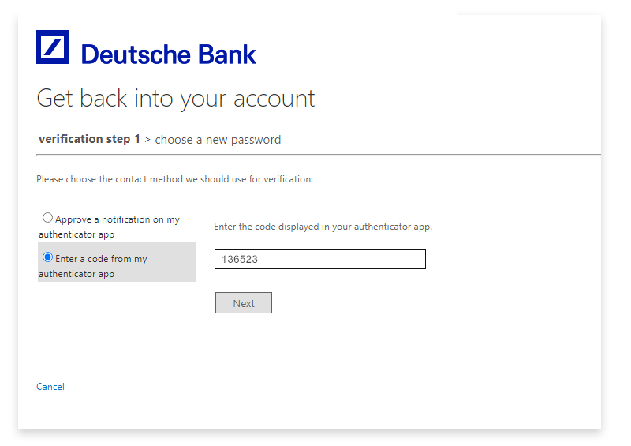
Task: Click the horizontal line under the steps
Action: pyautogui.click(x=394, y=155)
